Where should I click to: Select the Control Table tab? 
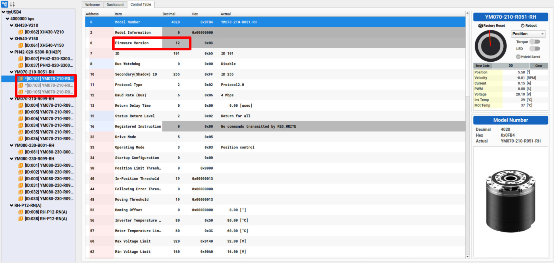click(x=141, y=4)
